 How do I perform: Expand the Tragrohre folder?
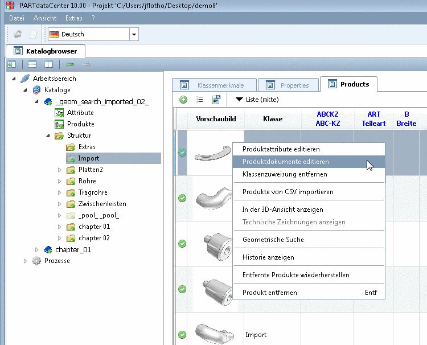(59, 193)
